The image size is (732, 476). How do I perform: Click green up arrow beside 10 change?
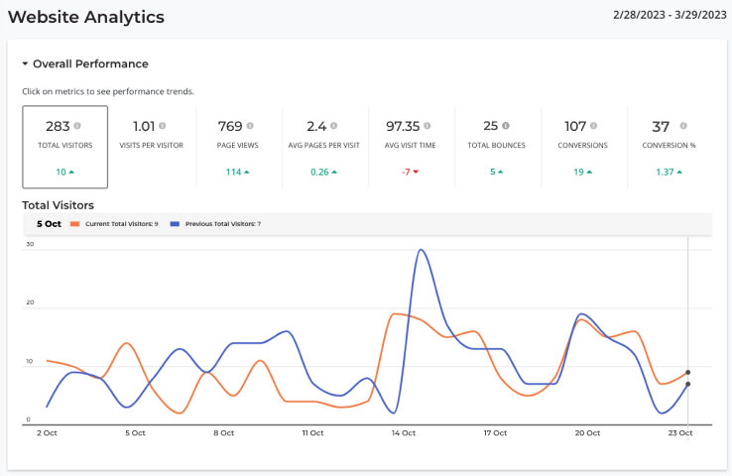71,172
